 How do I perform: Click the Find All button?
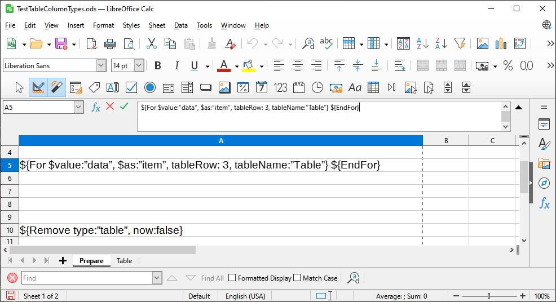pos(212,278)
